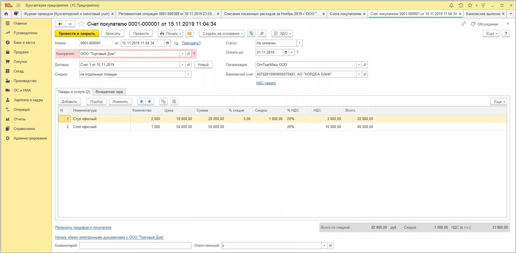Open the home start page icon

6,14
